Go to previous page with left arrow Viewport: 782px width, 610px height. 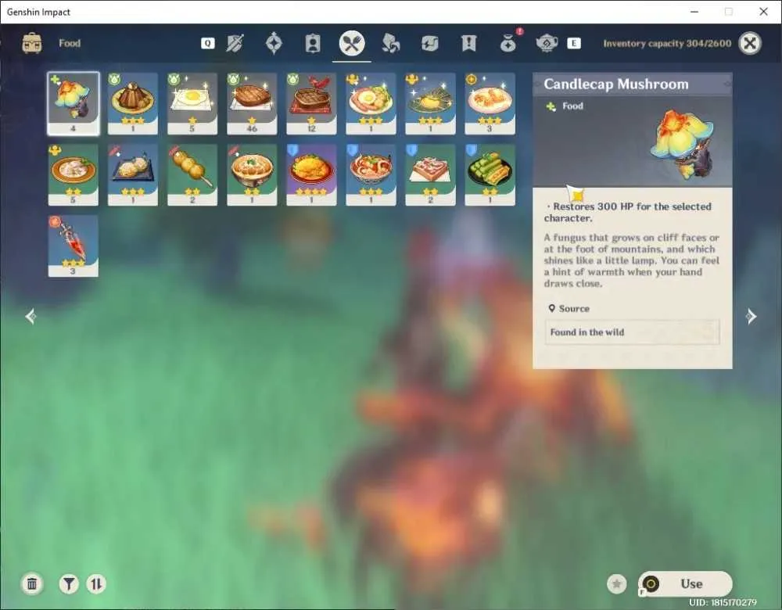[31, 316]
